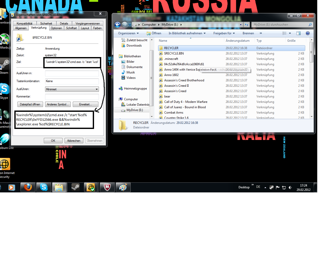
Task: Open the Freigeben für dropdown
Action: pyautogui.click(x=224, y=33)
